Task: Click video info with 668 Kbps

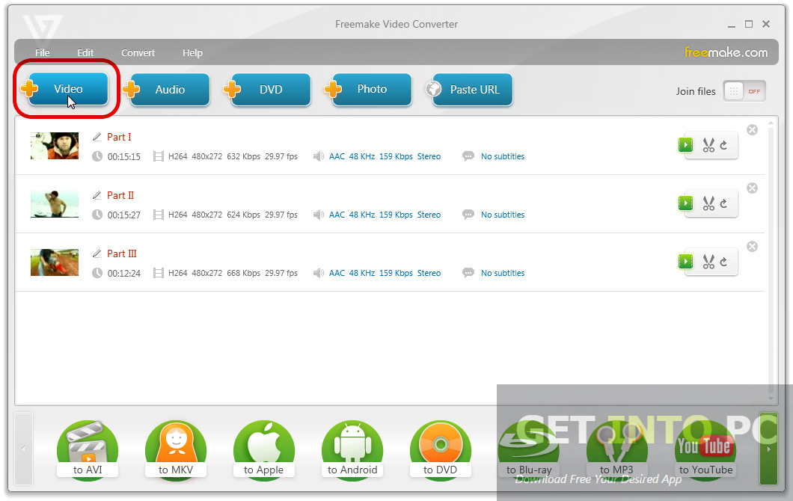Action: [233, 273]
